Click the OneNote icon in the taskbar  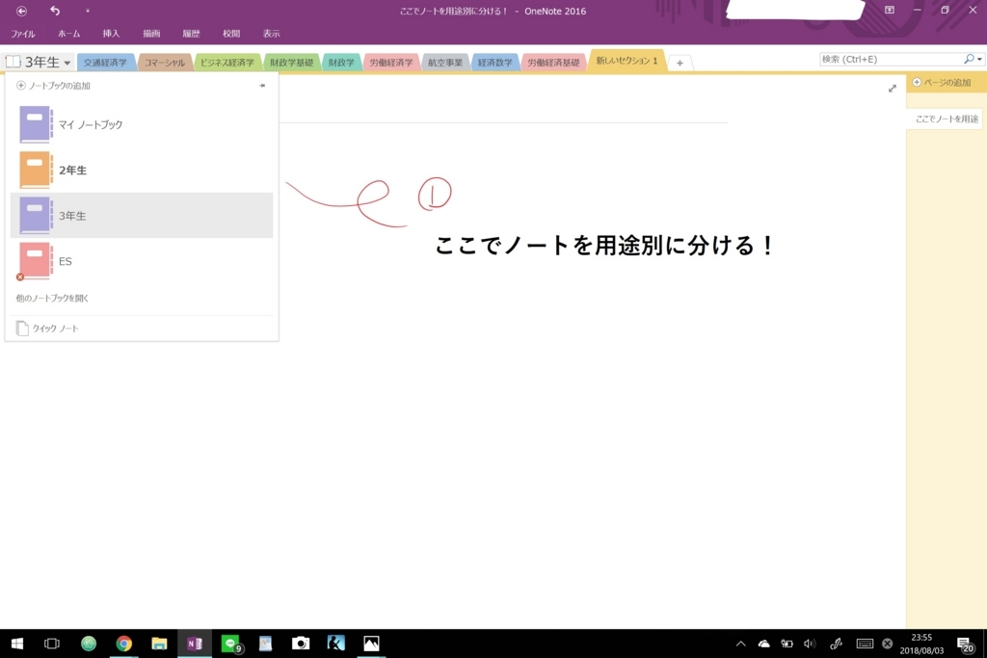(x=194, y=643)
